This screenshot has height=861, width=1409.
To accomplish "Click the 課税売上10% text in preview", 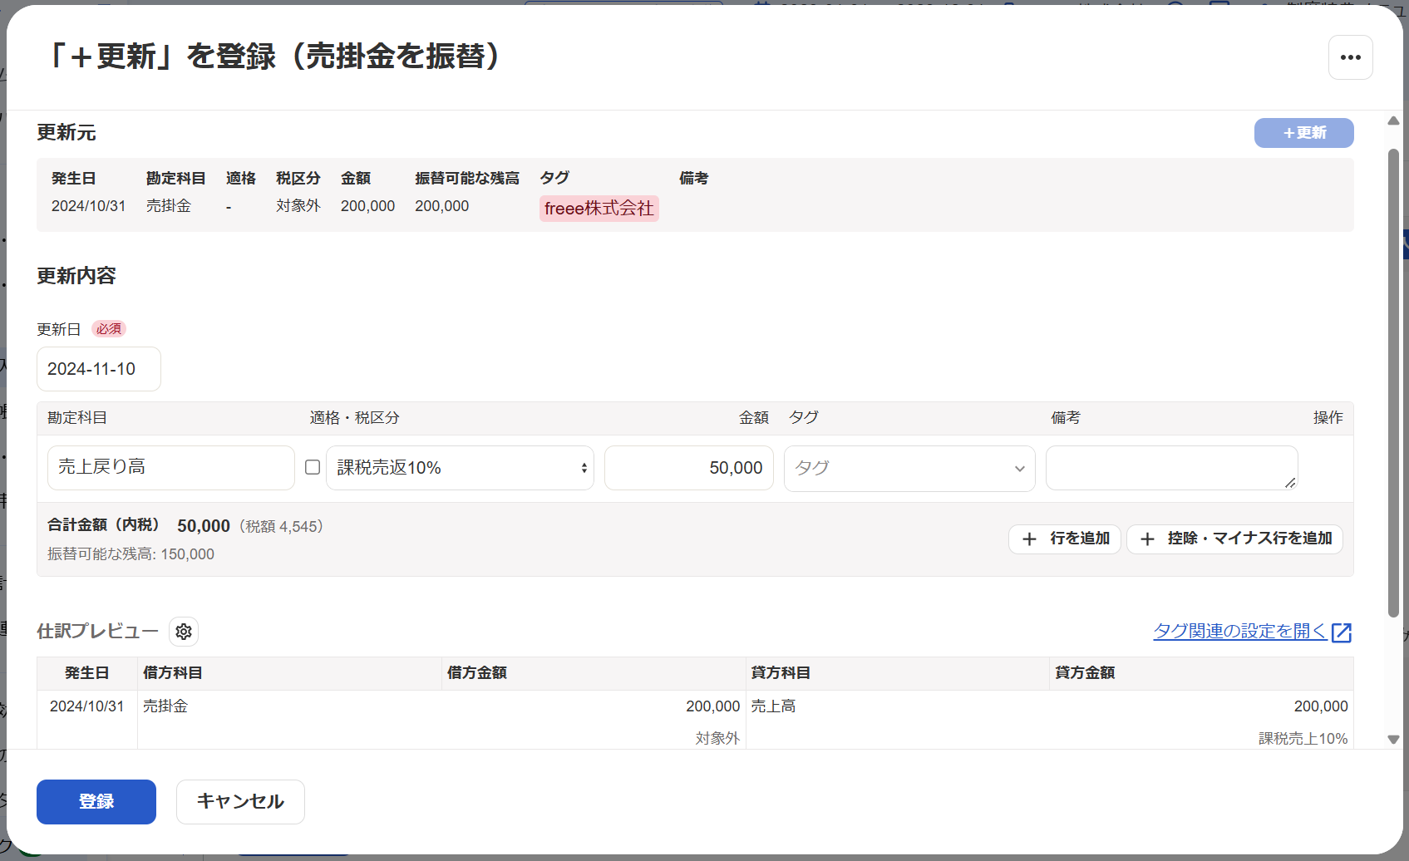I will pyautogui.click(x=1303, y=739).
